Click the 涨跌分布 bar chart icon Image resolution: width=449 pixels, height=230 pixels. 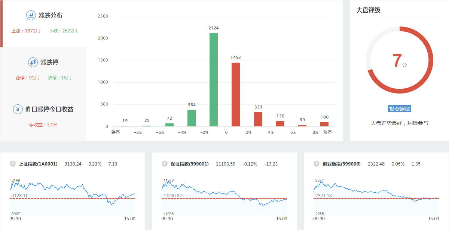[31, 15]
